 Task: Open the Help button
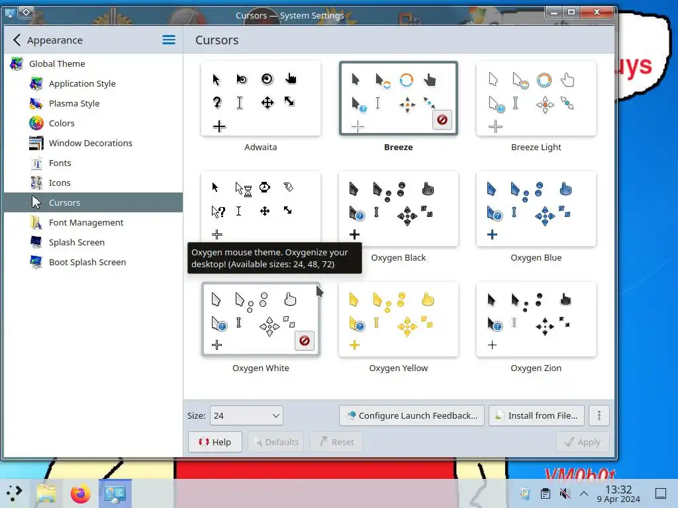pos(215,442)
